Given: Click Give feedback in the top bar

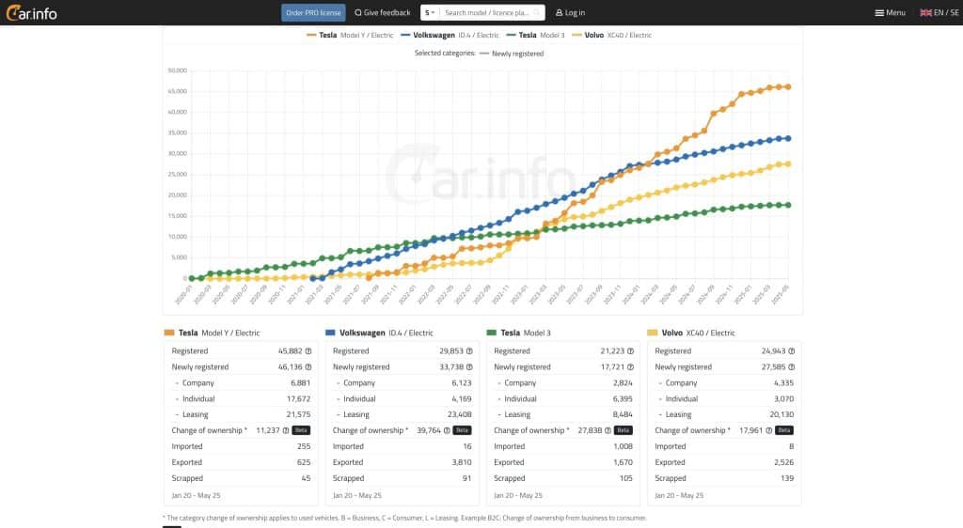Looking at the screenshot, I should click(x=383, y=13).
